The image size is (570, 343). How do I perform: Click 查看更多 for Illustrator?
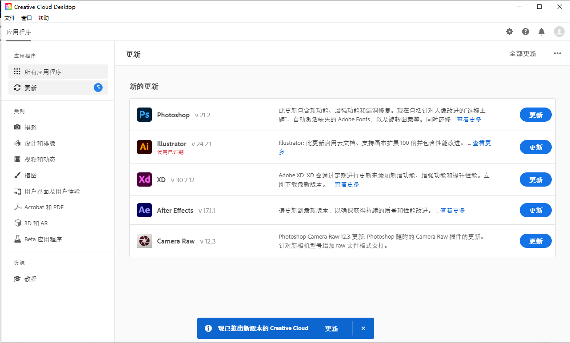[482, 143]
